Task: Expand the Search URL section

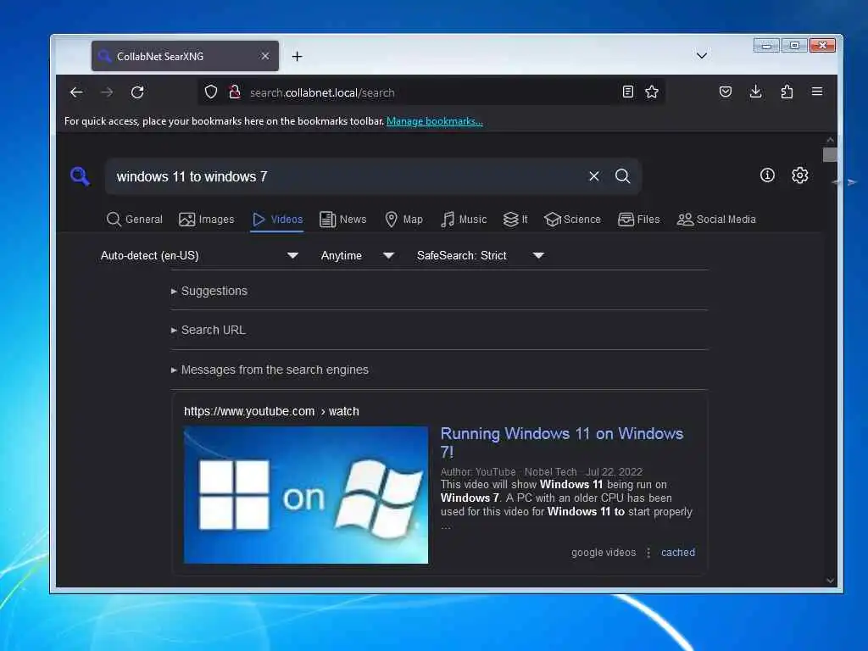Action: (209, 330)
